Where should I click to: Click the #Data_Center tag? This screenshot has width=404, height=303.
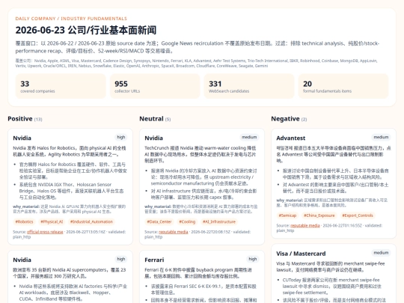[x=159, y=221]
